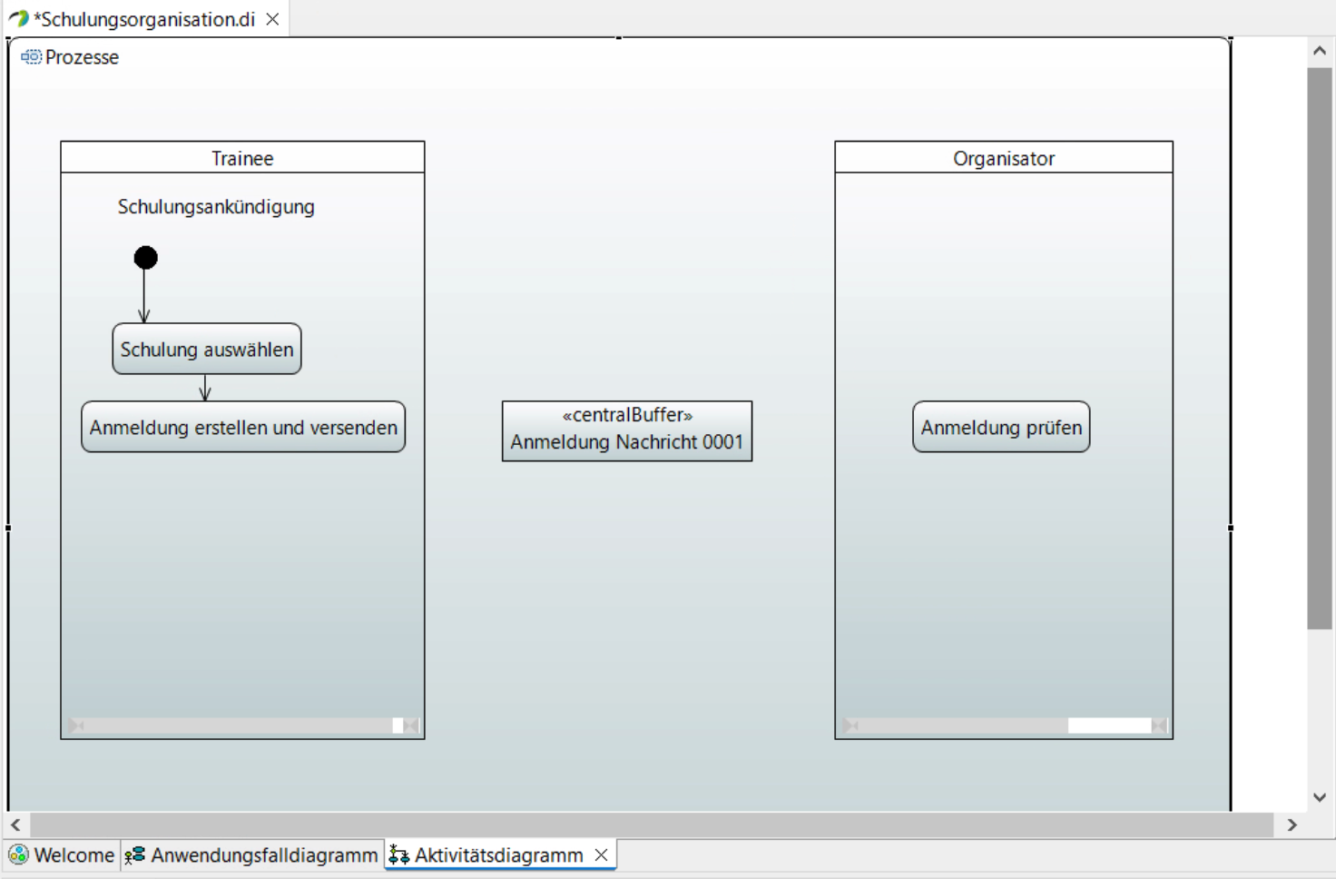Click Organisator partition scrollbar right arrow
Screen dimensions: 1336x879
click(1159, 726)
